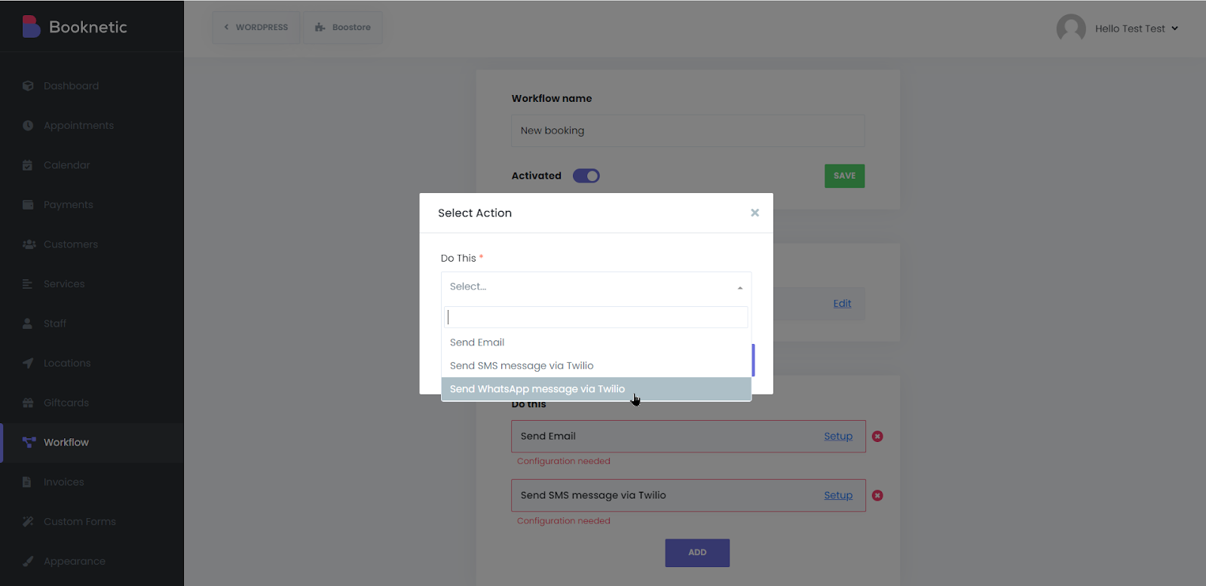Open Staff in the sidebar
This screenshot has width=1206, height=586.
tap(54, 324)
